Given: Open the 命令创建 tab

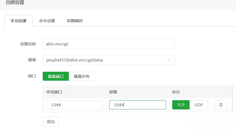Looking at the screenshot, I should click(47, 21).
